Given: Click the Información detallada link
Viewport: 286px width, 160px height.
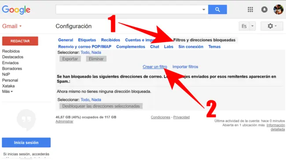Looking at the screenshot, I should click(275, 127).
